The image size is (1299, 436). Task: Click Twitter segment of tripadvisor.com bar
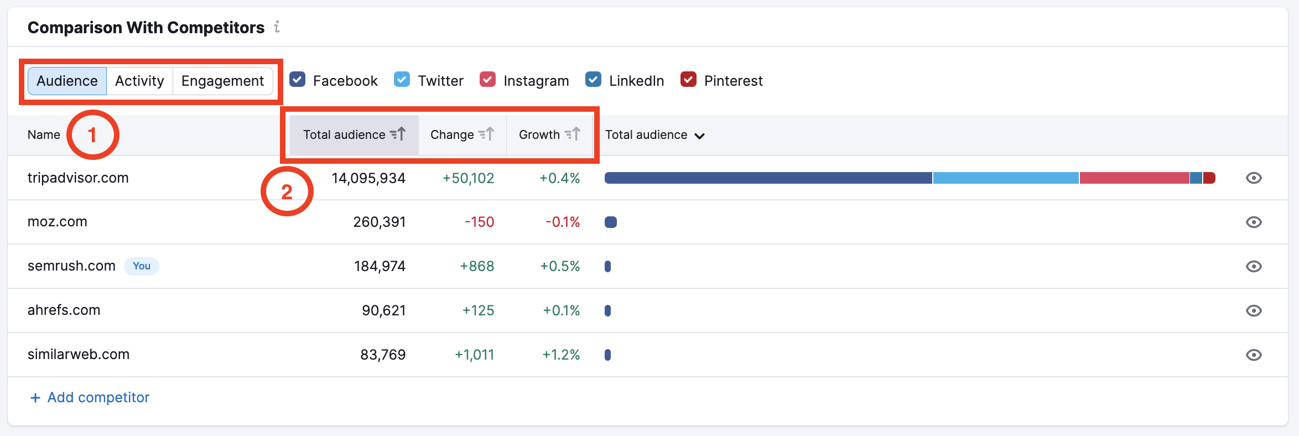pos(1006,178)
